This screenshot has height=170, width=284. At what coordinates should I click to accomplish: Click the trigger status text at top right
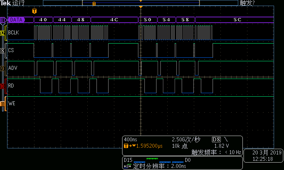tap(247, 3)
